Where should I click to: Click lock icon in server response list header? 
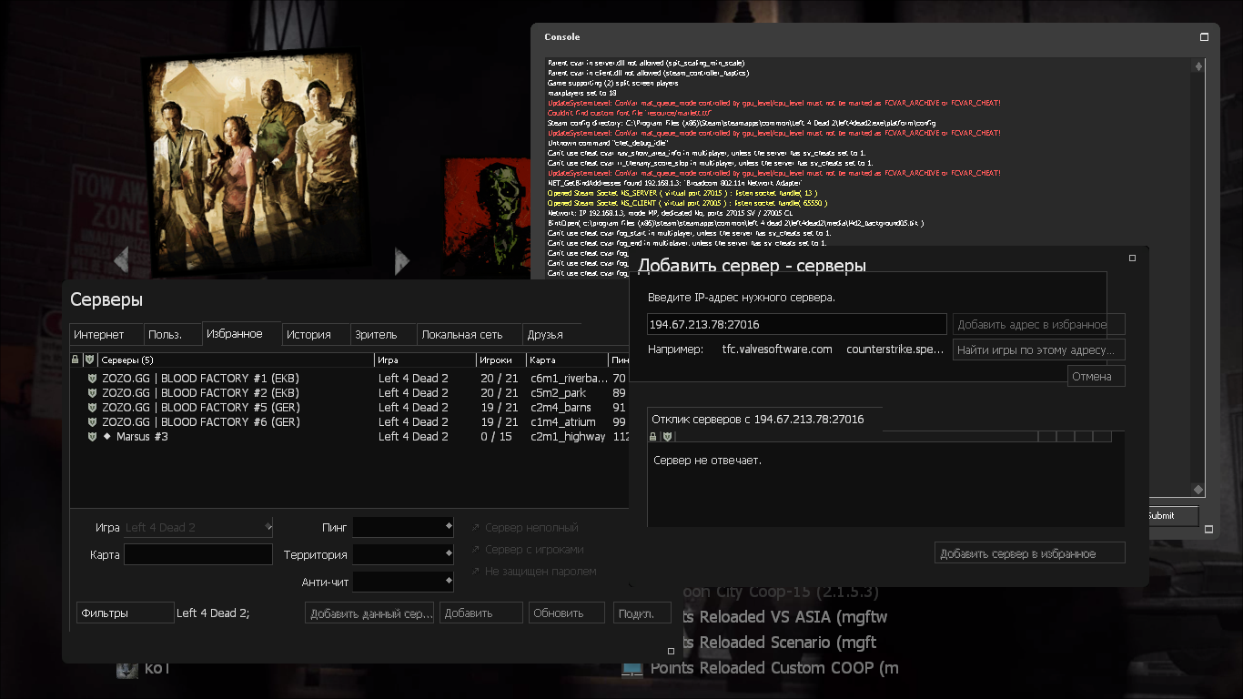(652, 438)
